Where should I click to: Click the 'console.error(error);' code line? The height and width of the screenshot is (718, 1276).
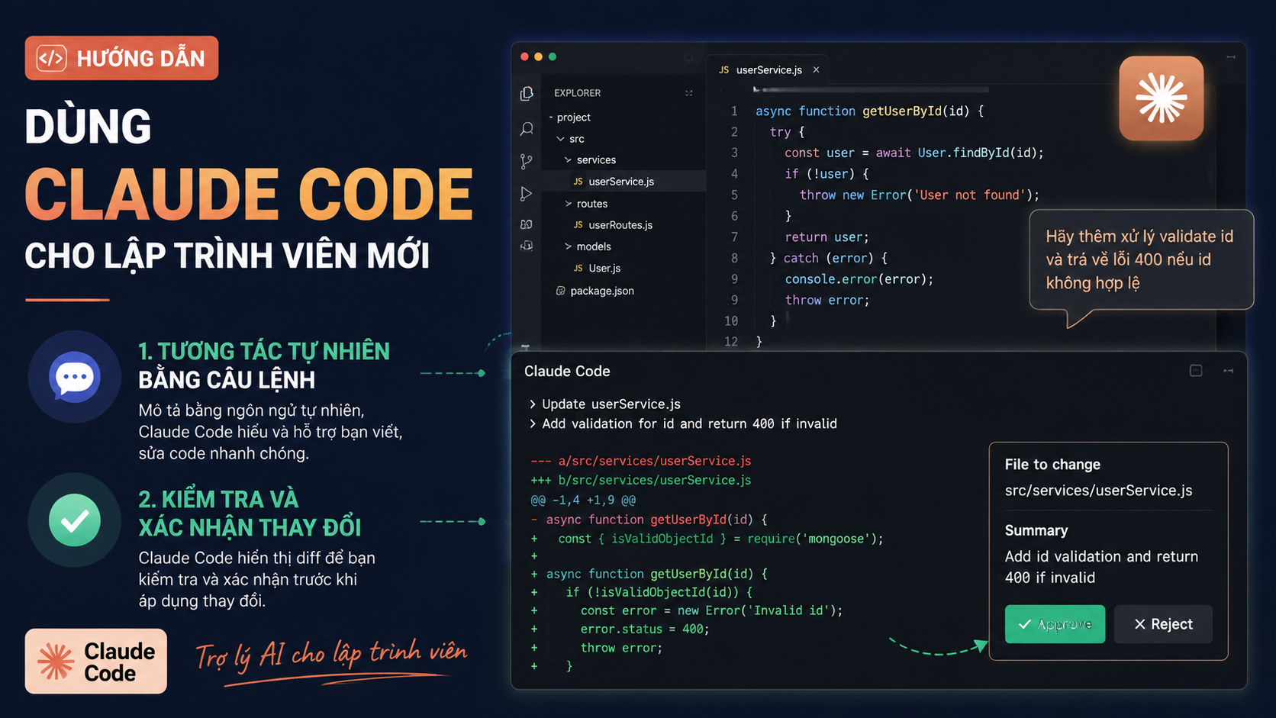tap(859, 279)
